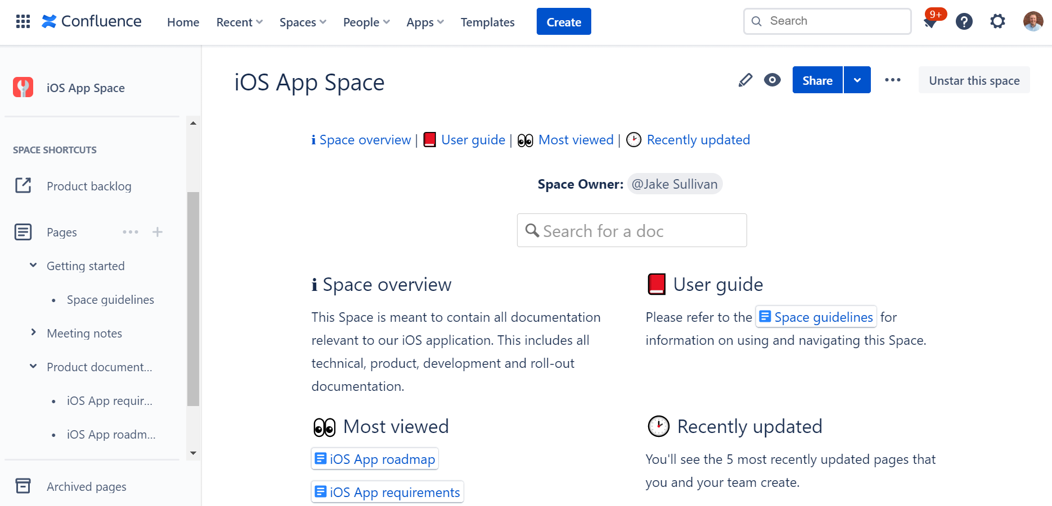Collapse the Product documentation tree node

[33, 366]
